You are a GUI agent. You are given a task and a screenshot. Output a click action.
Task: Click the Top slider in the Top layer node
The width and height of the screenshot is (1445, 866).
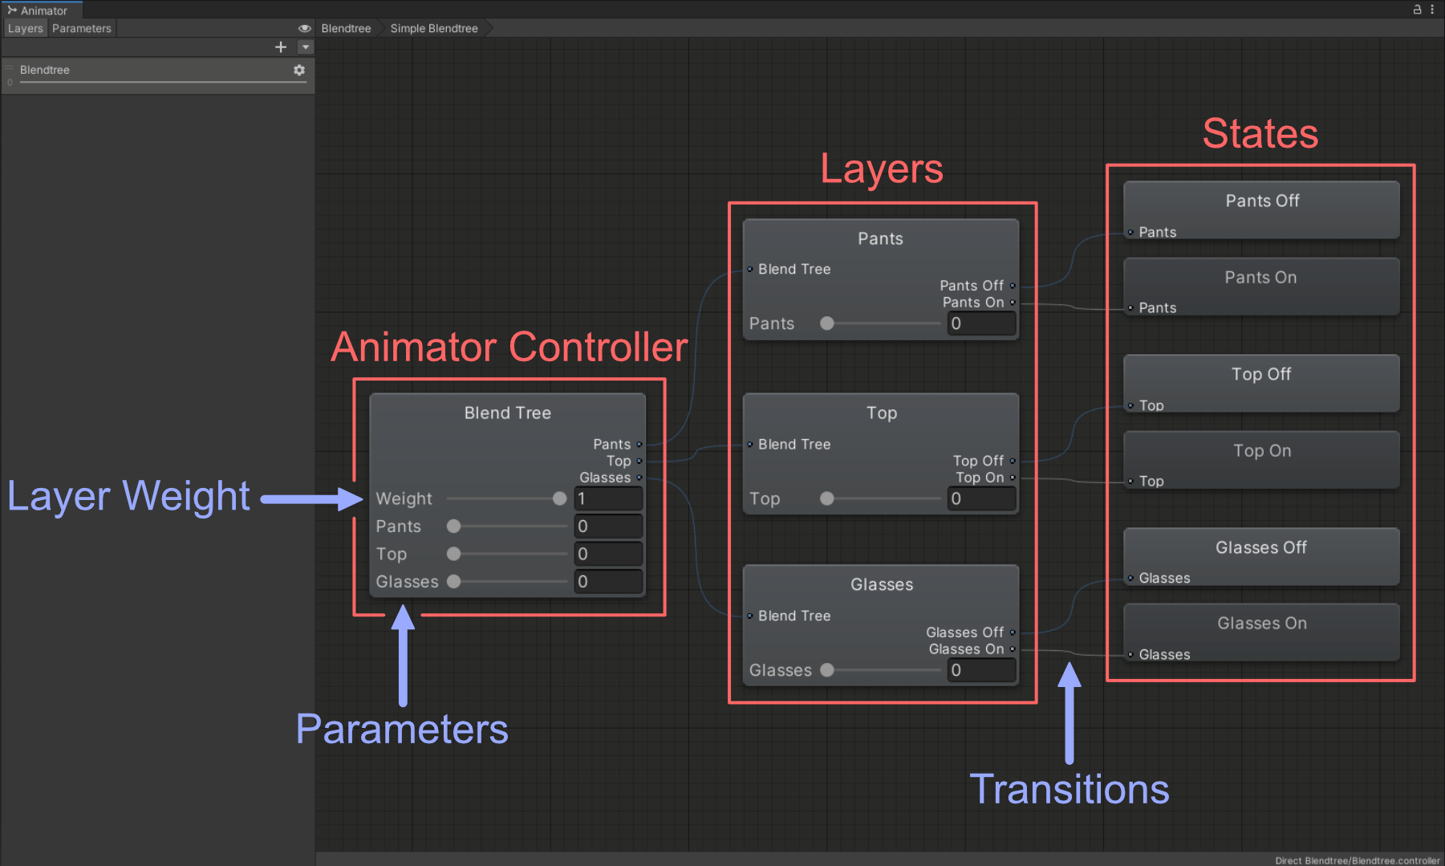coord(880,498)
